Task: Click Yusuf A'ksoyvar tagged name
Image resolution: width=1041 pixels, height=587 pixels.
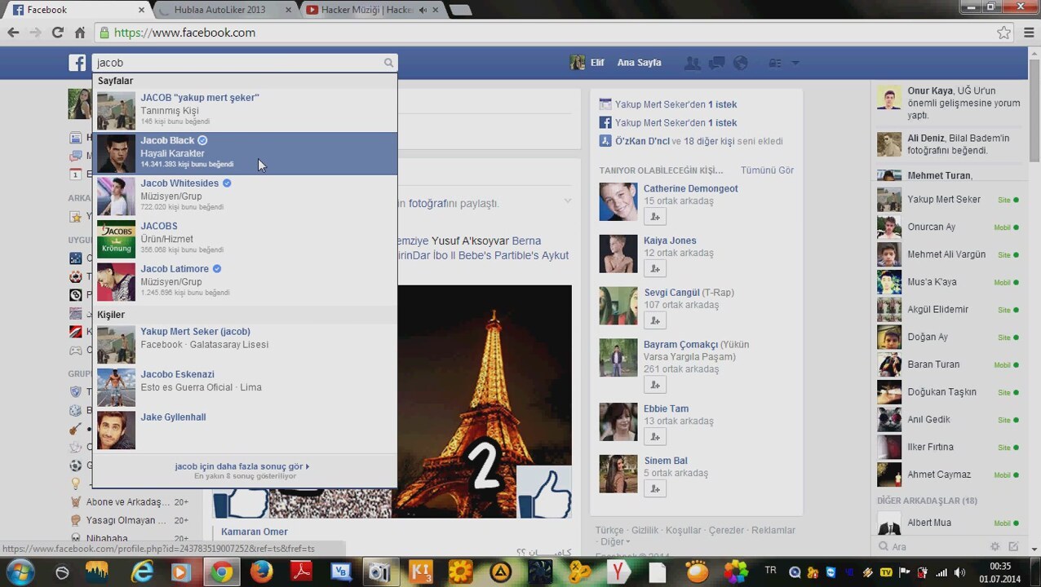Action: pyautogui.click(x=470, y=241)
